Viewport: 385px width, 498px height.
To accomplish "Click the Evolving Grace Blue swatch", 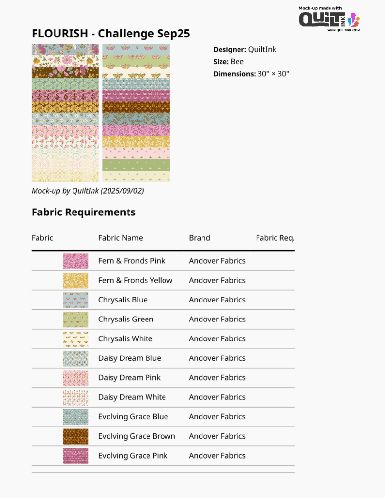I will tap(75, 417).
